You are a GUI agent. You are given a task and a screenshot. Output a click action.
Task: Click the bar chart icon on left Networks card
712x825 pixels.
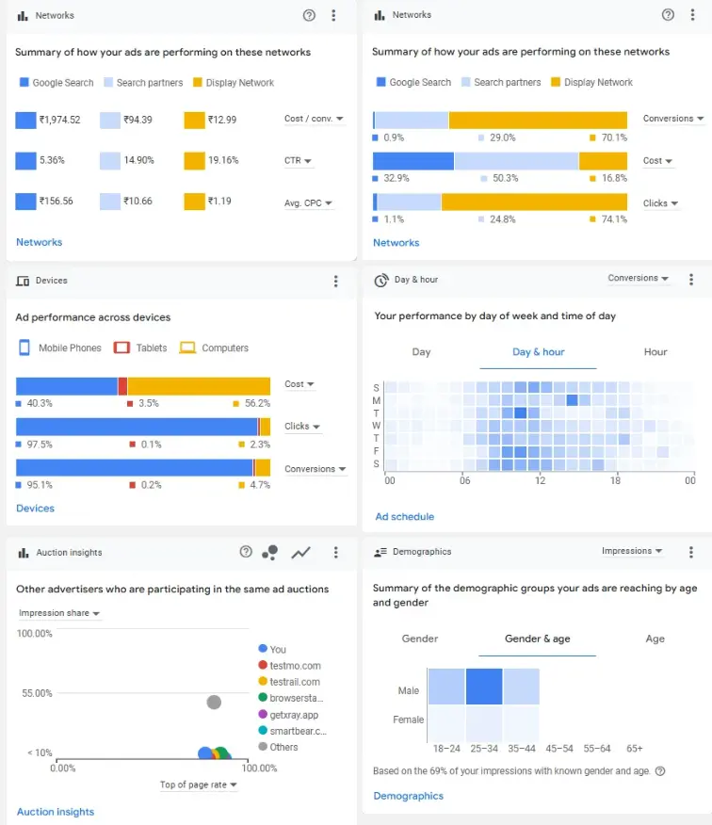[23, 16]
